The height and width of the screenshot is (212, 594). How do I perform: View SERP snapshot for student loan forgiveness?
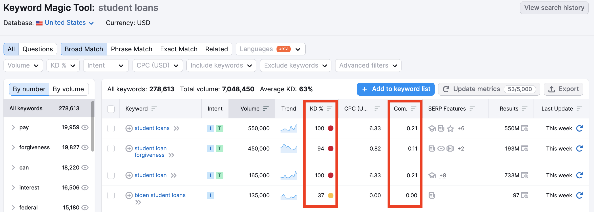525,149
